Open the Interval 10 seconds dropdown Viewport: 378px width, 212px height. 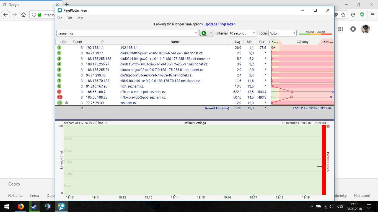[242, 33]
